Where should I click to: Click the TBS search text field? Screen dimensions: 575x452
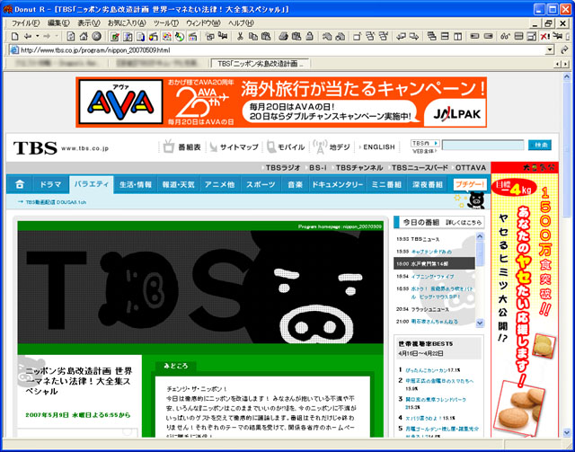(x=482, y=145)
